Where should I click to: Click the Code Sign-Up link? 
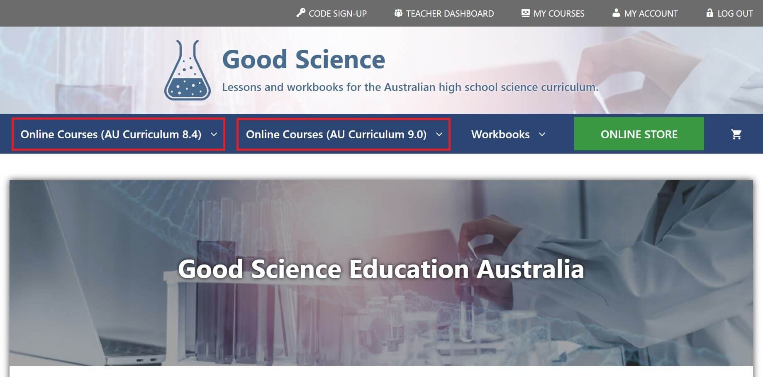(338, 13)
